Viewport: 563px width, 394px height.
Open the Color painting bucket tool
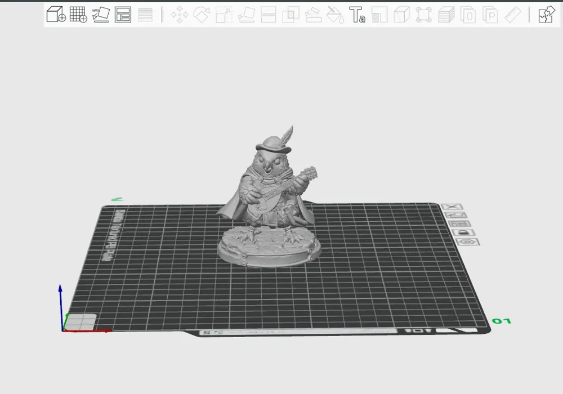pyautogui.click(x=335, y=15)
